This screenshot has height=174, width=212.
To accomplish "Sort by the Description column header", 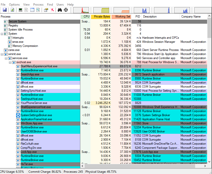I will [x=161, y=17].
